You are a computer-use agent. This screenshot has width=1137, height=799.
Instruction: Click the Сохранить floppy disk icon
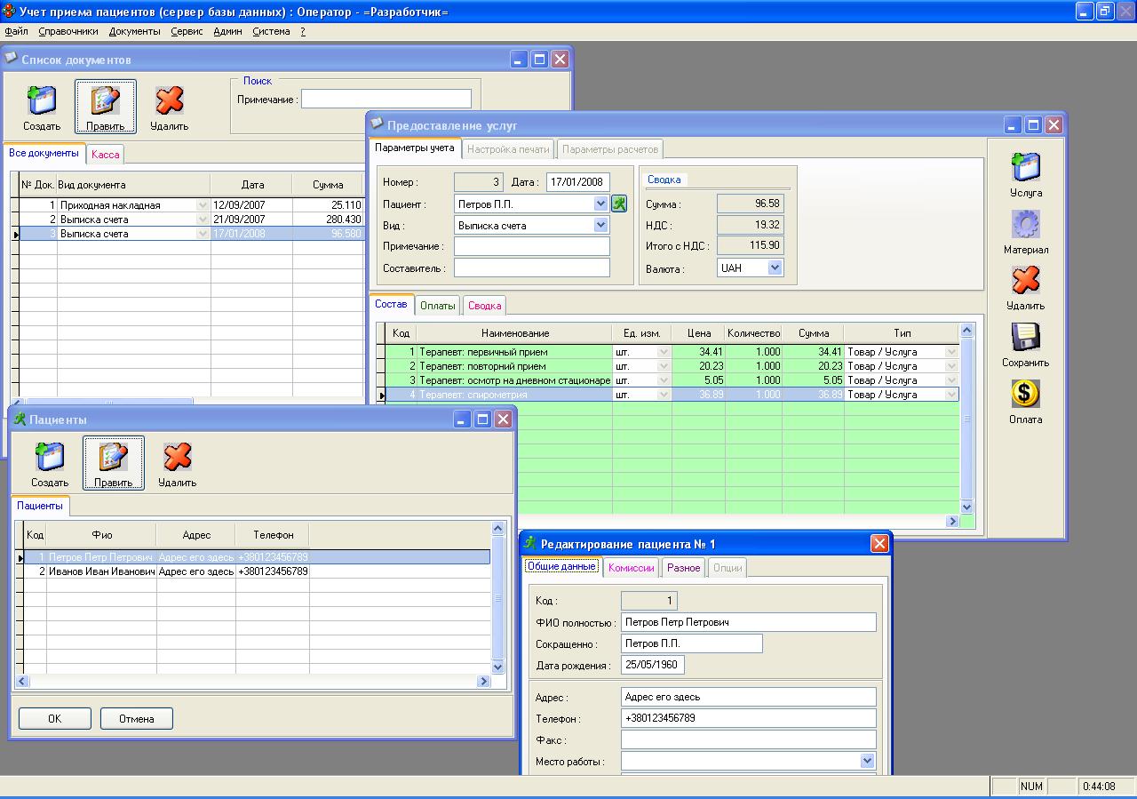tap(1026, 337)
